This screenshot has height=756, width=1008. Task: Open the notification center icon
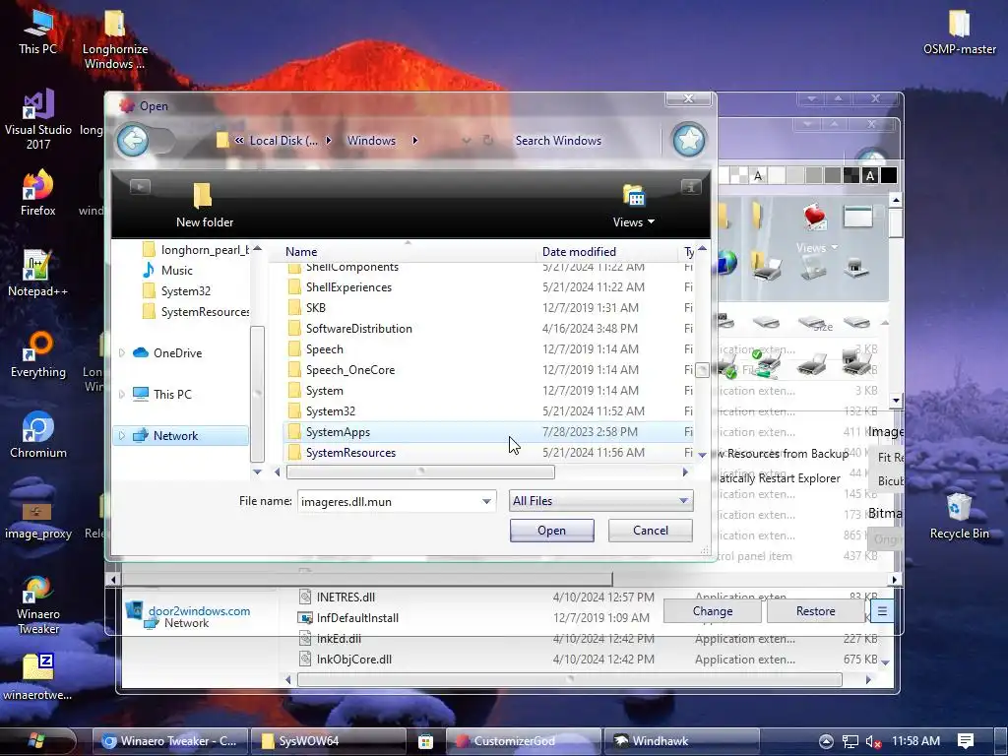[x=965, y=741]
